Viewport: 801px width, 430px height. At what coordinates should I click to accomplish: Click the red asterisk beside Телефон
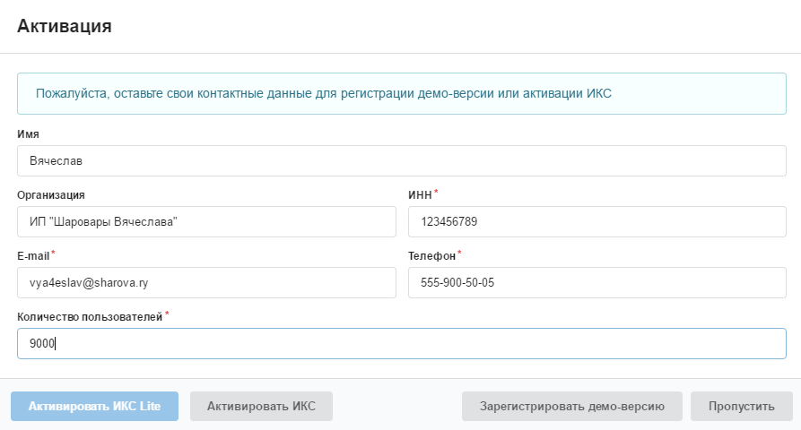(459, 253)
